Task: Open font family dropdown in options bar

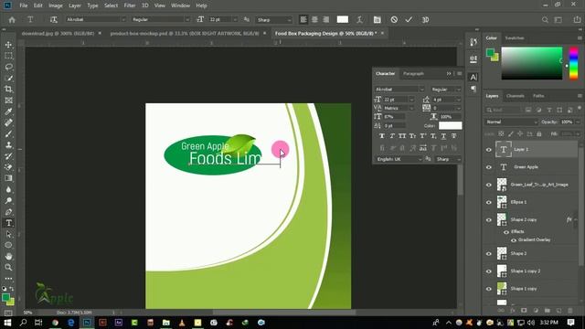Action: point(123,19)
